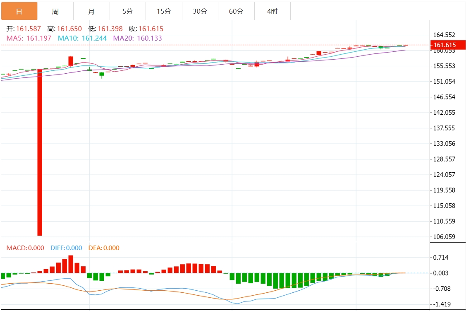
Task: Choose the 60分 timeframe tab
Action: (236, 11)
